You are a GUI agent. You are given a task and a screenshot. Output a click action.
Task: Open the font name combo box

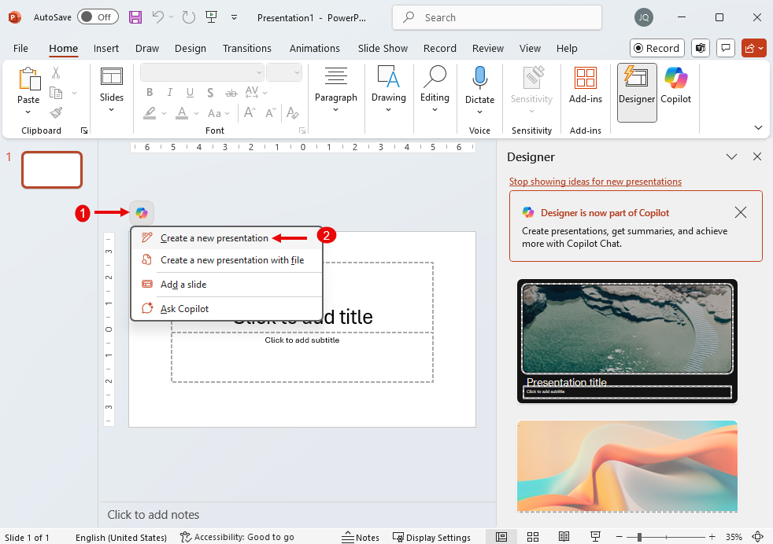[x=202, y=72]
